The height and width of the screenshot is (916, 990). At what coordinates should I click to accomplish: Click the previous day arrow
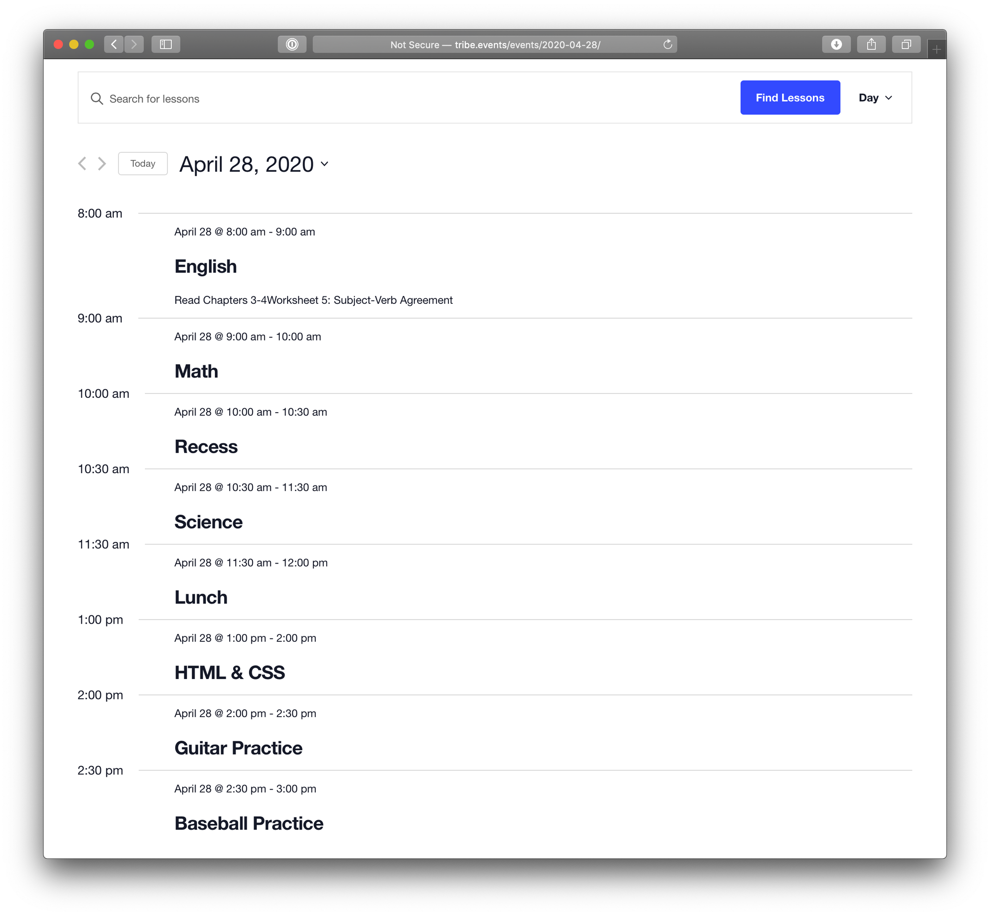82,164
